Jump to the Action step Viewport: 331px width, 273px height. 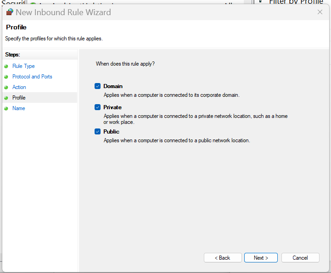point(19,87)
